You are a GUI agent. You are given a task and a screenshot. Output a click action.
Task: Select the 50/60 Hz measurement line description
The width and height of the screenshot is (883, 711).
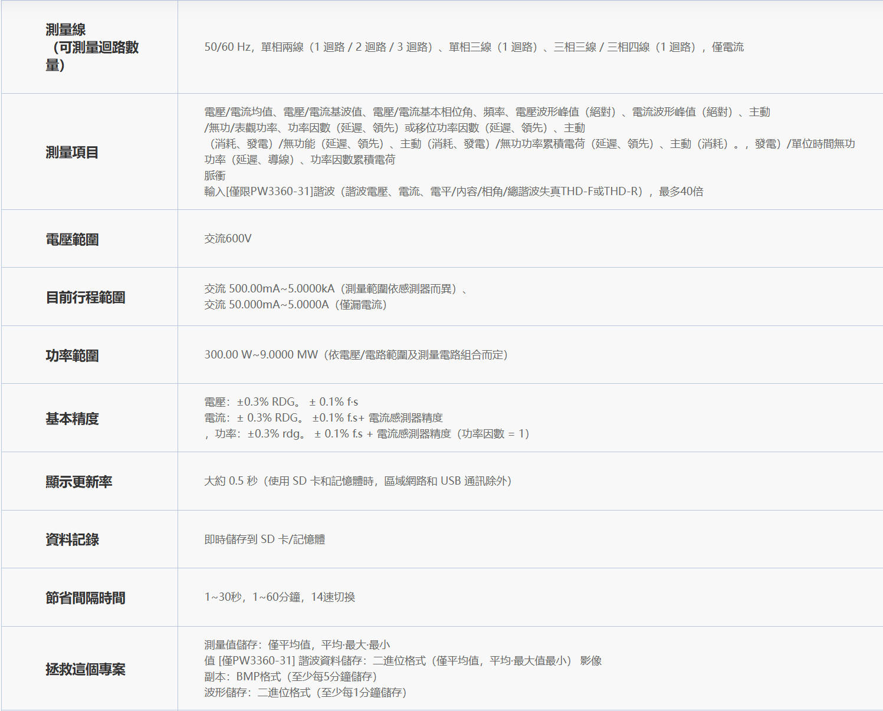474,47
